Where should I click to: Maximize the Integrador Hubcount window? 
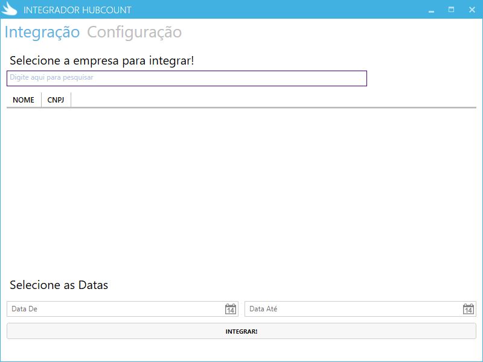[x=451, y=10]
